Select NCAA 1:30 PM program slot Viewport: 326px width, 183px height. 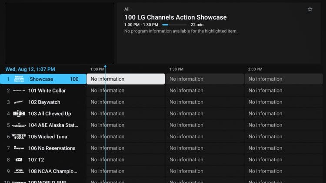point(205,171)
